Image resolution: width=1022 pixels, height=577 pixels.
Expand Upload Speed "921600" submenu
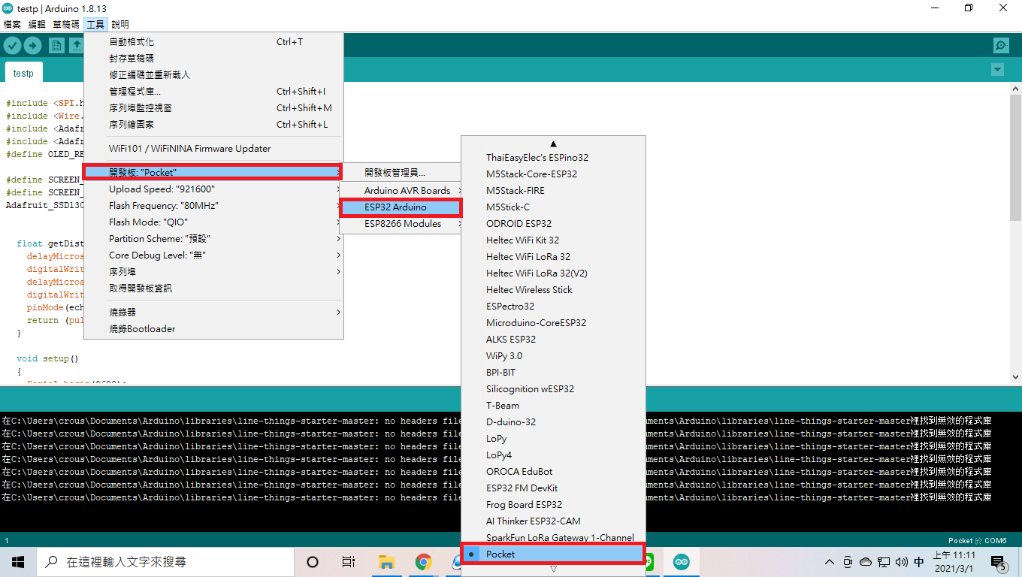click(x=213, y=189)
